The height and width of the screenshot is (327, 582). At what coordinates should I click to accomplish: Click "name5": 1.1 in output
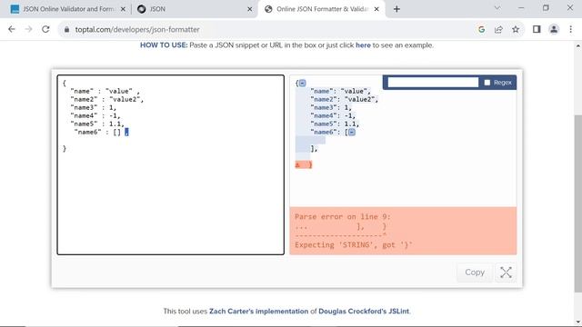coord(335,124)
